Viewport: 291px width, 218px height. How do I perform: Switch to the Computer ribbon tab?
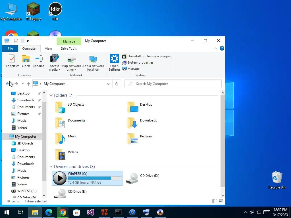point(29,49)
